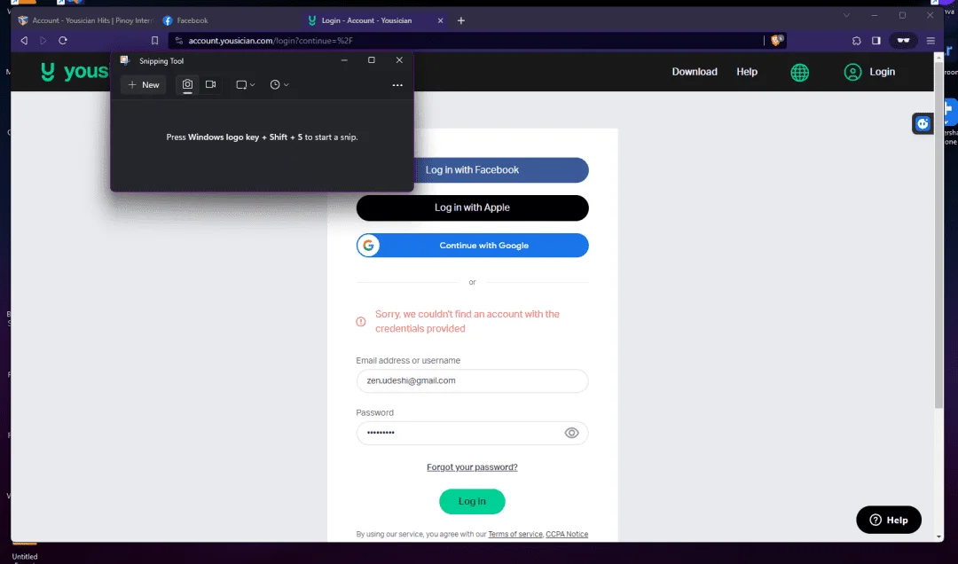The width and height of the screenshot is (958, 564).
Task: Click the Yousician logo
Action: click(x=75, y=72)
